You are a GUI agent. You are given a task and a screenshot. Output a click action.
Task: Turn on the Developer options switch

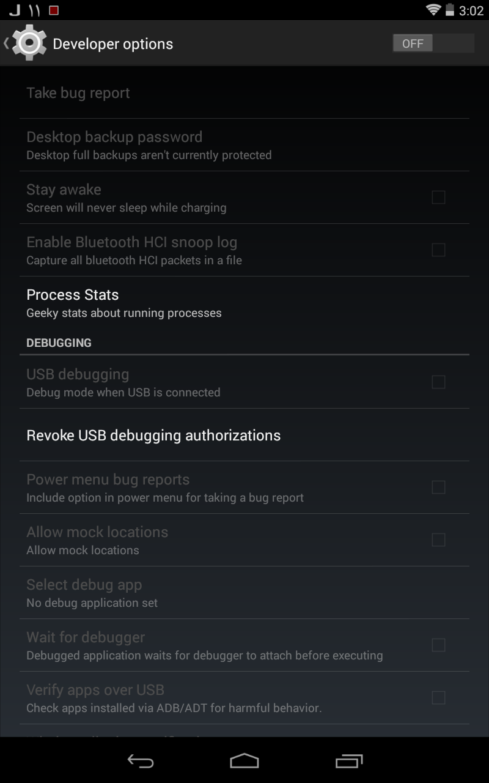[433, 43]
